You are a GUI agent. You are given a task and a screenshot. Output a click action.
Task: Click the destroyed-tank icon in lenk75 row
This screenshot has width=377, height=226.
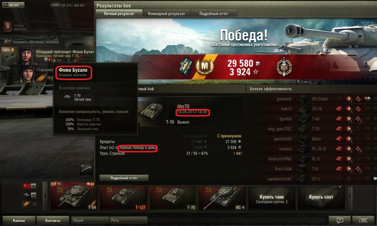[339, 109]
